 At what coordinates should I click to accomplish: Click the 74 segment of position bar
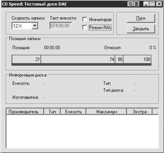78,59
